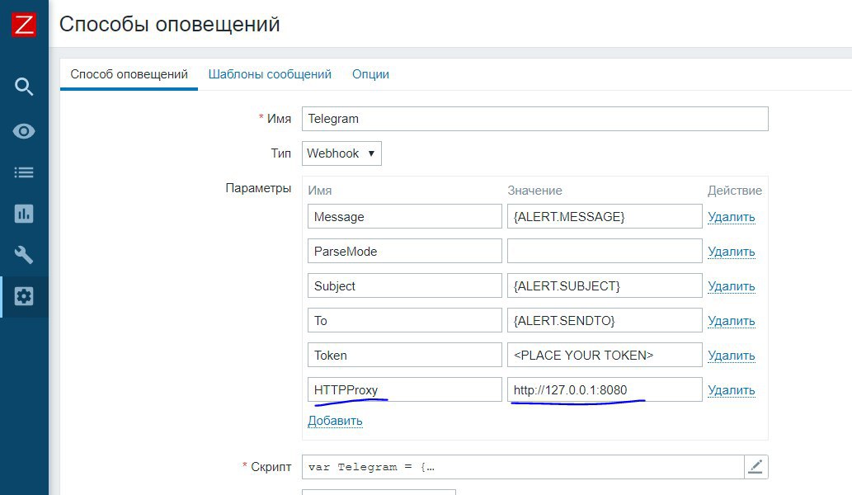This screenshot has width=852, height=495.
Task: Click the Скрипт field with var Telegram
Action: click(x=523, y=467)
